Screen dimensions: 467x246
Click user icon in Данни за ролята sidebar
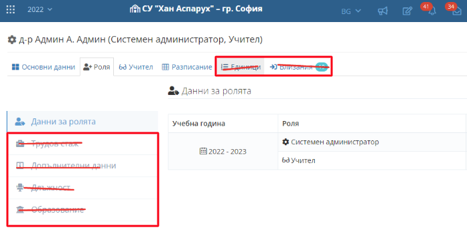(x=20, y=122)
